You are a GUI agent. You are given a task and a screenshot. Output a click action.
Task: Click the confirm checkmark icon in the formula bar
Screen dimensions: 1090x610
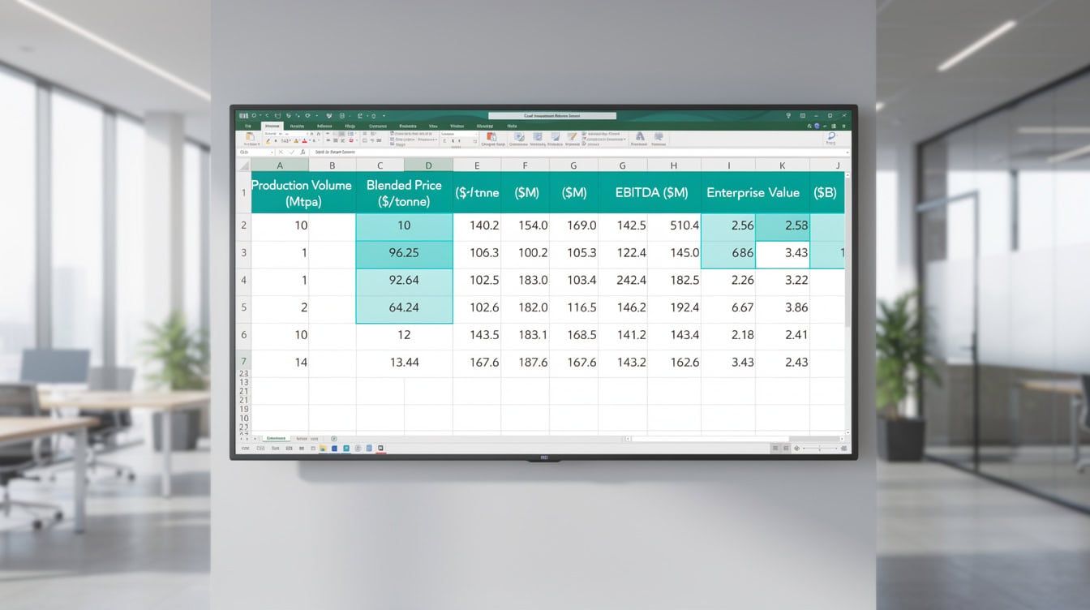tap(291, 152)
